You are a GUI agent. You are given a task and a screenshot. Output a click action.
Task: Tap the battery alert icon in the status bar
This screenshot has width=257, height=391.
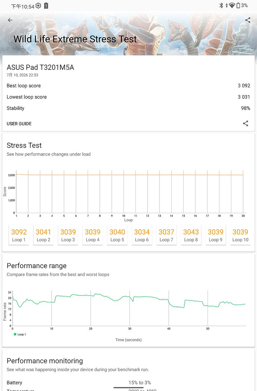pyautogui.click(x=46, y=6)
